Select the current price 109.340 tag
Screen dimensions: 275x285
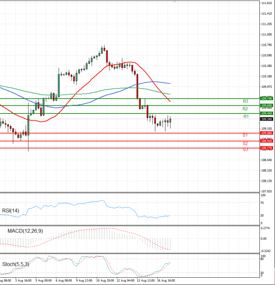click(x=266, y=119)
